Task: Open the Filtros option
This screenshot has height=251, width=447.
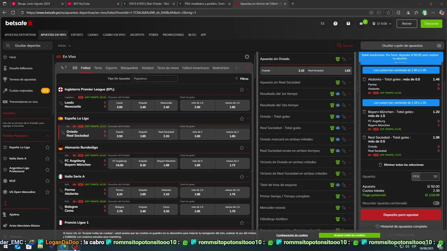Action: (x=242, y=79)
